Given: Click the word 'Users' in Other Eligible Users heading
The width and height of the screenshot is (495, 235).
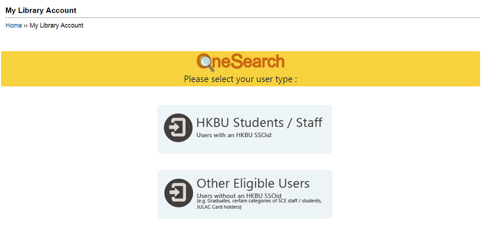Looking at the screenshot, I should (x=289, y=184).
